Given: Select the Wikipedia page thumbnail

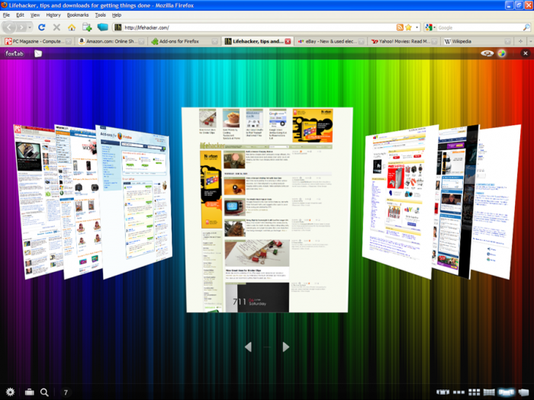Looking at the screenshot, I should tap(497, 204).
